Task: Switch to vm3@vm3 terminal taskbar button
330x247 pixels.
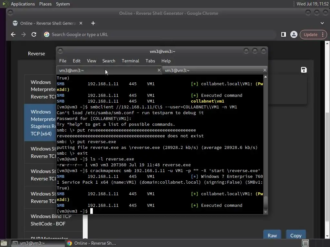Action: (38, 243)
